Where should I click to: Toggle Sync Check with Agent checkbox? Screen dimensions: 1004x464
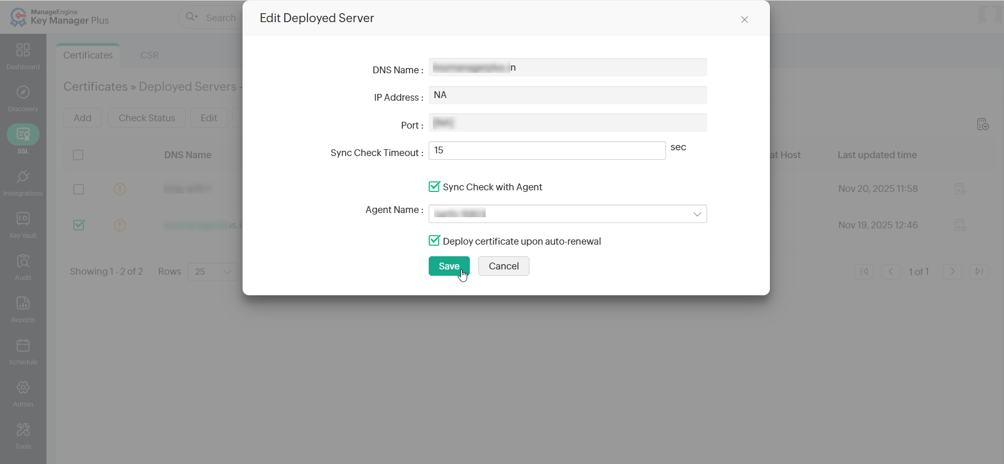[x=434, y=187]
